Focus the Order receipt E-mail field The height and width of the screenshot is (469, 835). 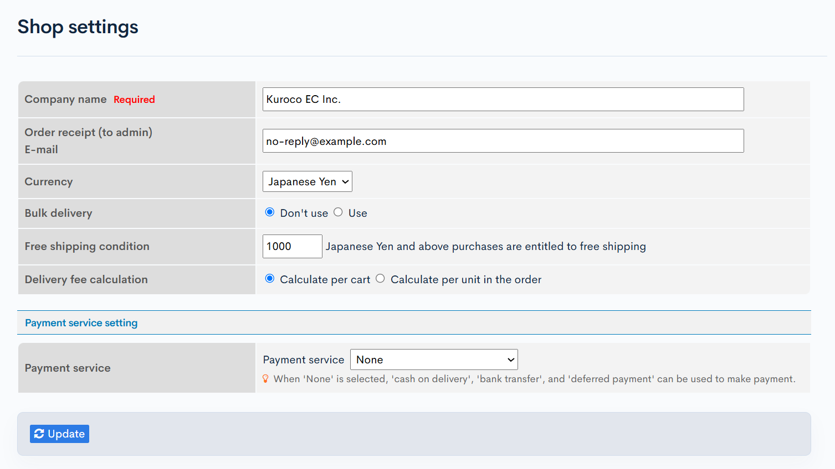pos(503,141)
